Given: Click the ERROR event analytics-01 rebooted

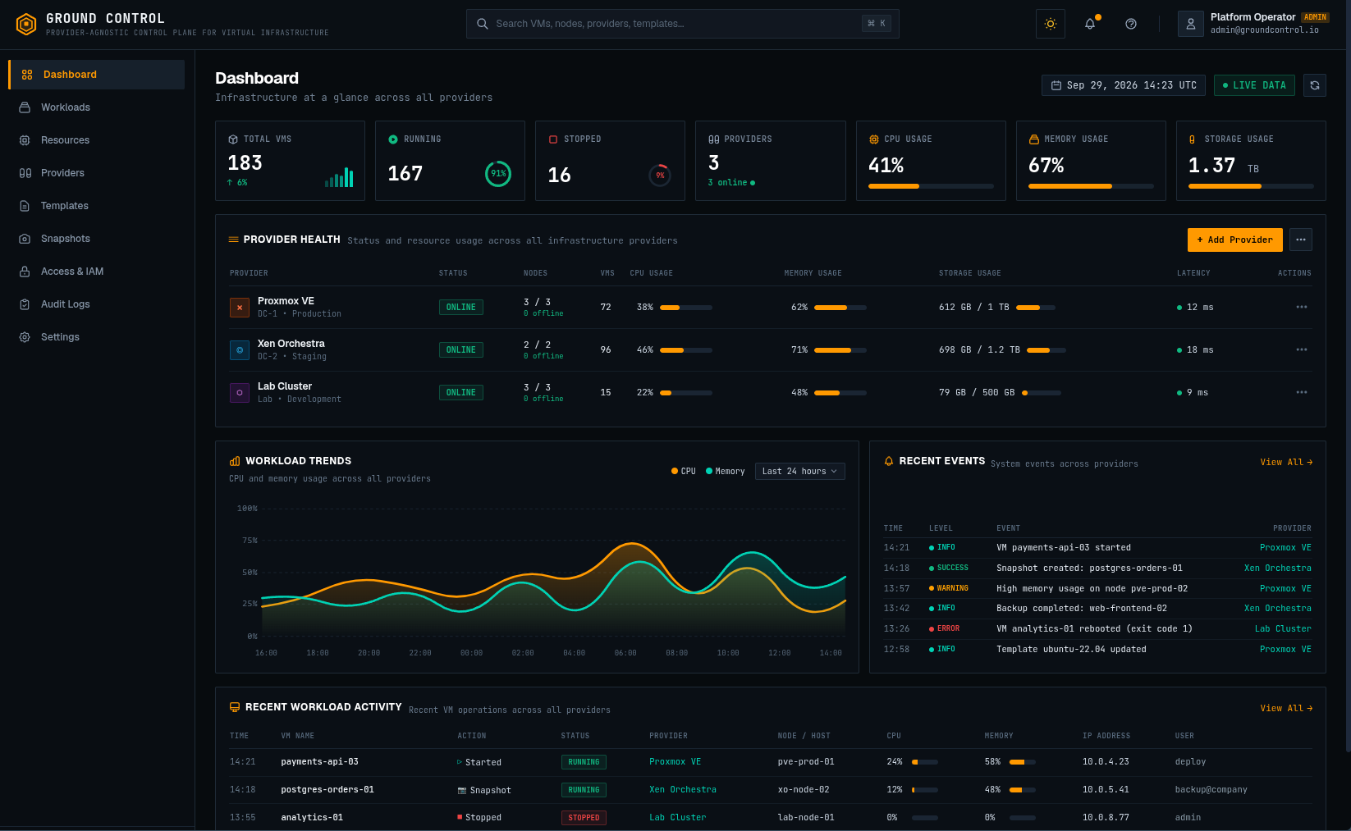Looking at the screenshot, I should click(x=1097, y=629).
